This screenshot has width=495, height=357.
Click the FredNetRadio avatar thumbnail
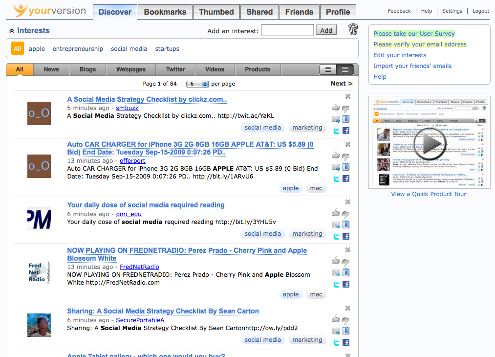[39, 272]
